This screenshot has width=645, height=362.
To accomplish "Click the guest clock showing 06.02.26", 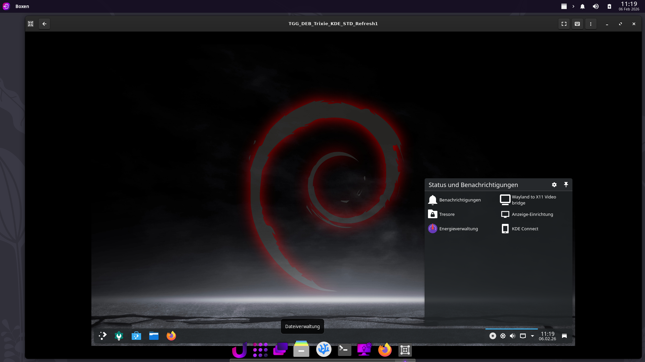I will 547,336.
